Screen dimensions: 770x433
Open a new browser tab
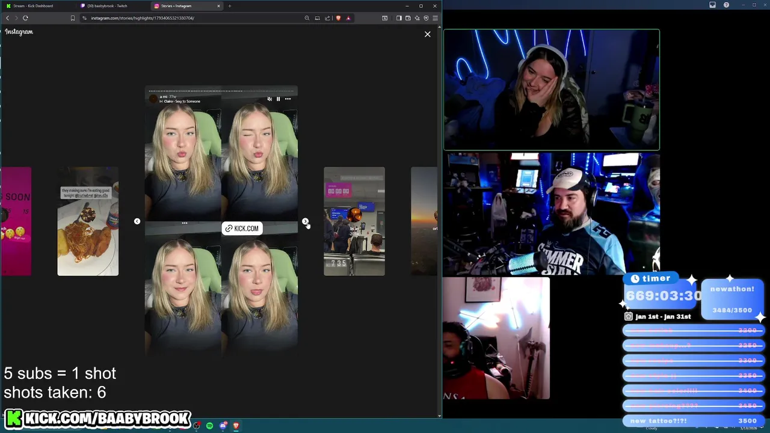click(x=229, y=6)
